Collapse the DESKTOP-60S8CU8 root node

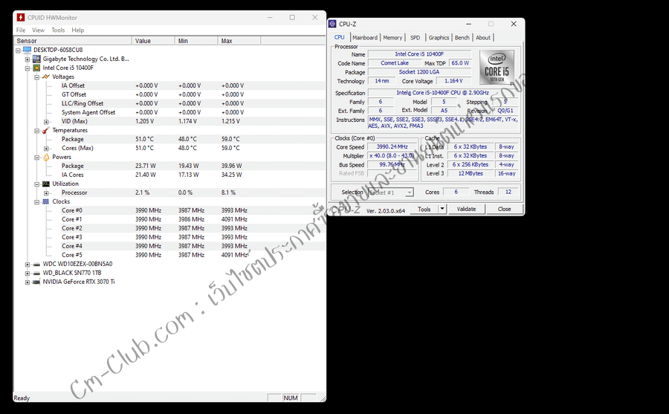click(x=18, y=51)
